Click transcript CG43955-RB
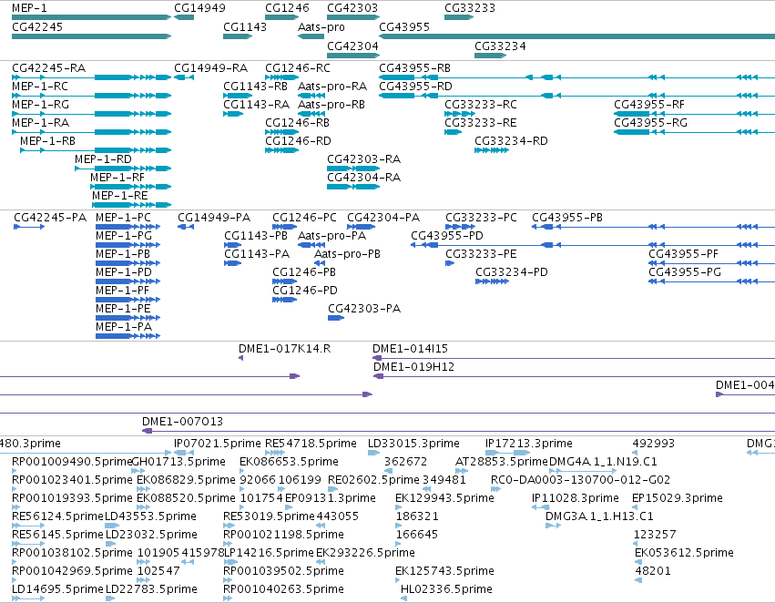This screenshot has width=775, height=603. 576,77
